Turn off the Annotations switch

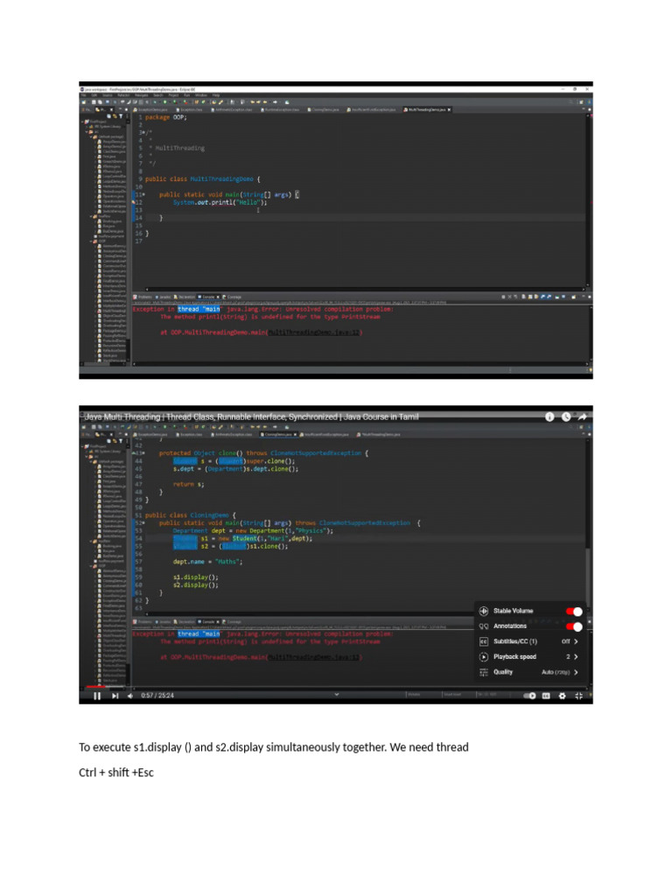coord(574,626)
